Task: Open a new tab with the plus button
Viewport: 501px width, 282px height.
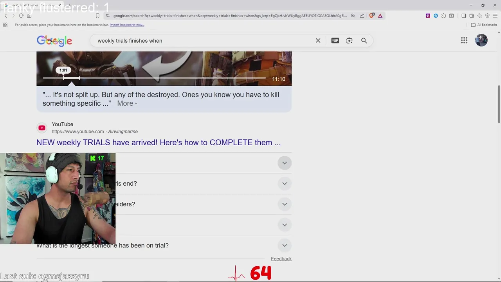Action: click(70, 5)
